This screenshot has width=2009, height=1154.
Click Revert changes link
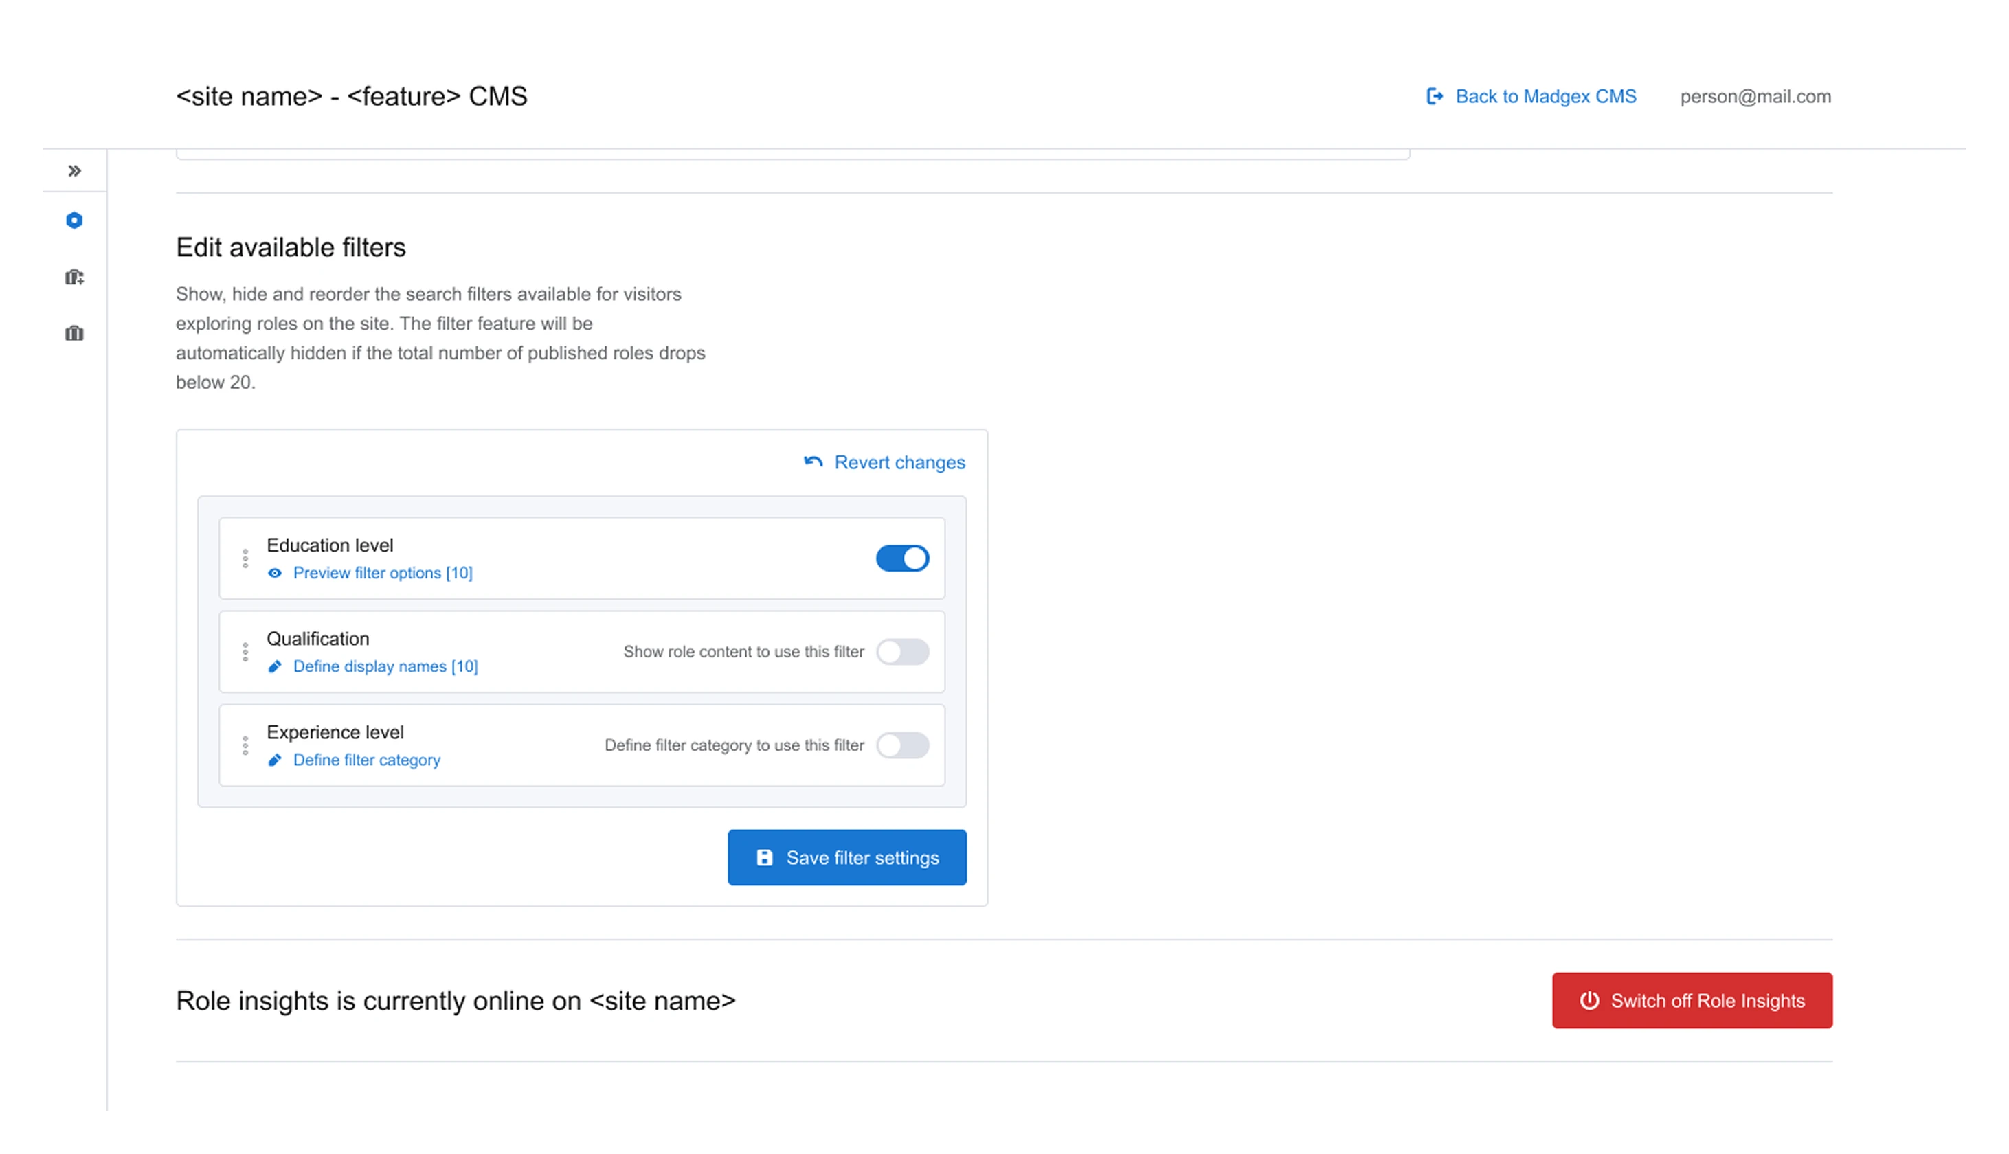(899, 462)
